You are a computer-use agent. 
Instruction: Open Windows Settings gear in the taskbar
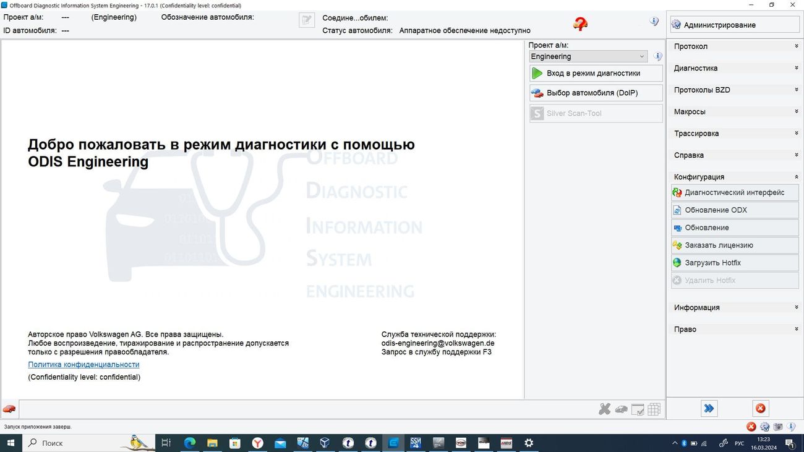click(529, 443)
